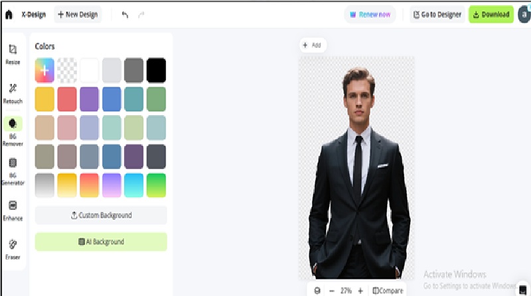Click the undo arrow icon
The height and width of the screenshot is (296, 531).
(x=125, y=15)
